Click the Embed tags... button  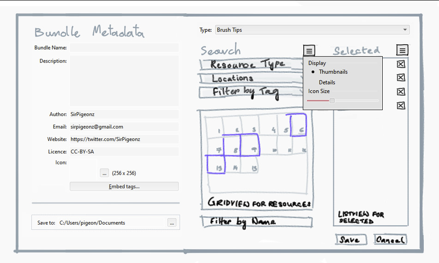(124, 187)
